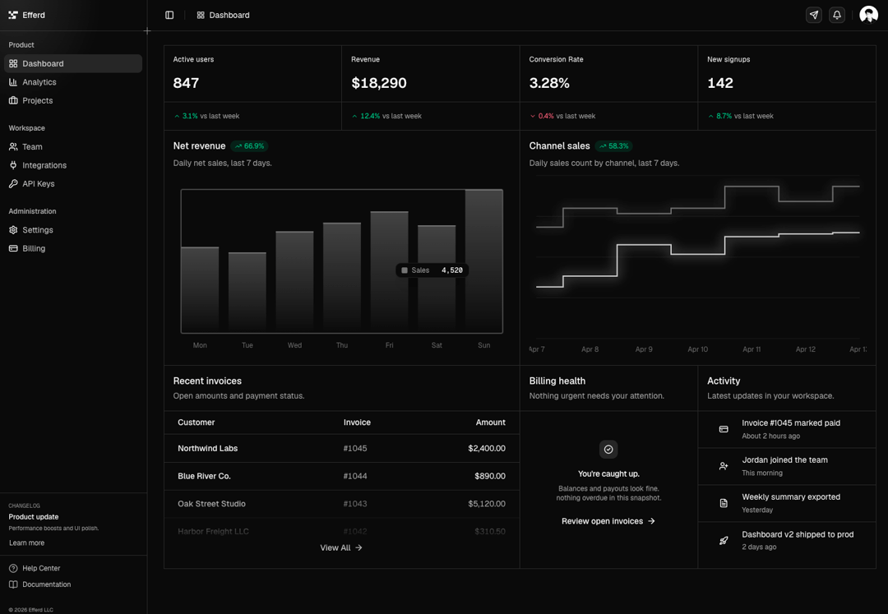
Task: Click Review open invoices
Action: click(x=608, y=521)
